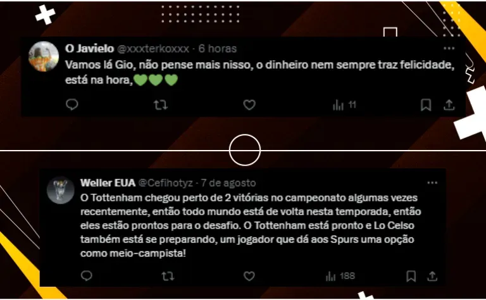Bookmark O Javielo's tweet

coord(426,105)
